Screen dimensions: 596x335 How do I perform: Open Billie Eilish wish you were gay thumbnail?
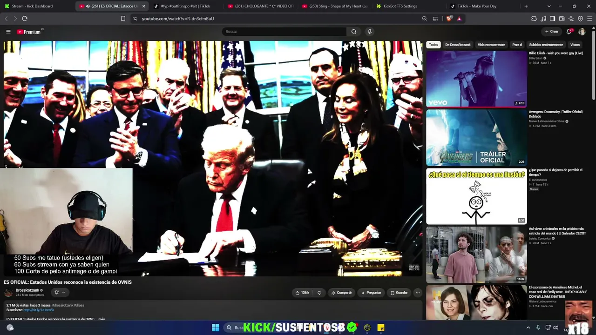pyautogui.click(x=476, y=79)
